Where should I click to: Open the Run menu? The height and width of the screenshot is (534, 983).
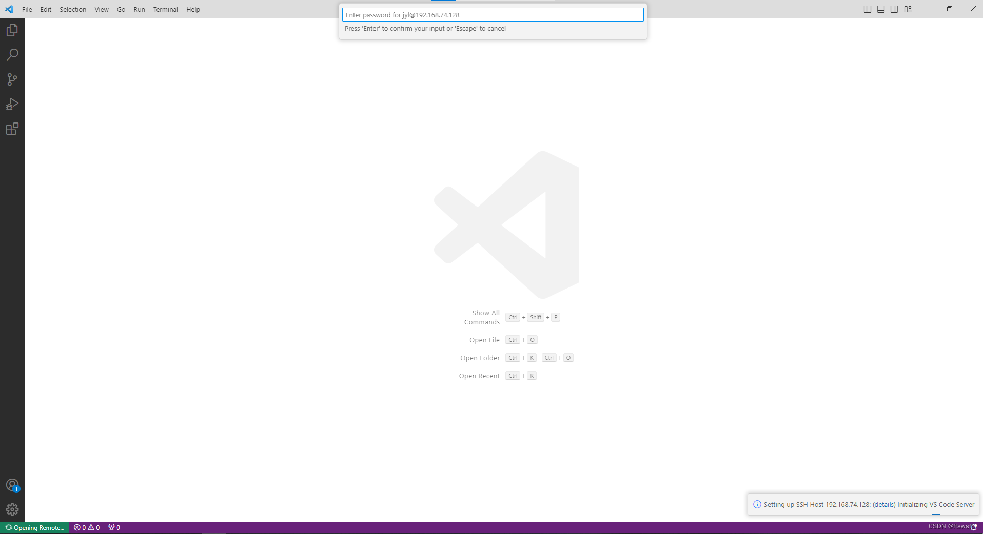(x=139, y=9)
